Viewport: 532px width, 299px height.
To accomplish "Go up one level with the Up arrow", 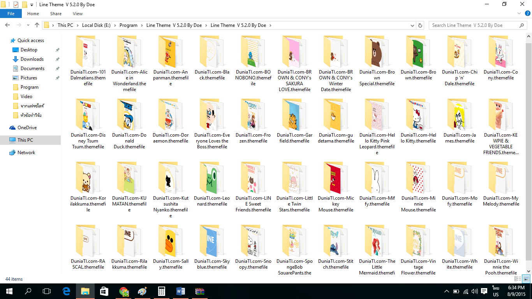I will tap(37, 25).
